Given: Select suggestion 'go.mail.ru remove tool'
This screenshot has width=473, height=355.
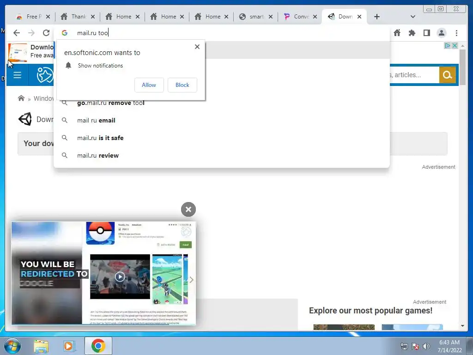Looking at the screenshot, I should coord(222,103).
